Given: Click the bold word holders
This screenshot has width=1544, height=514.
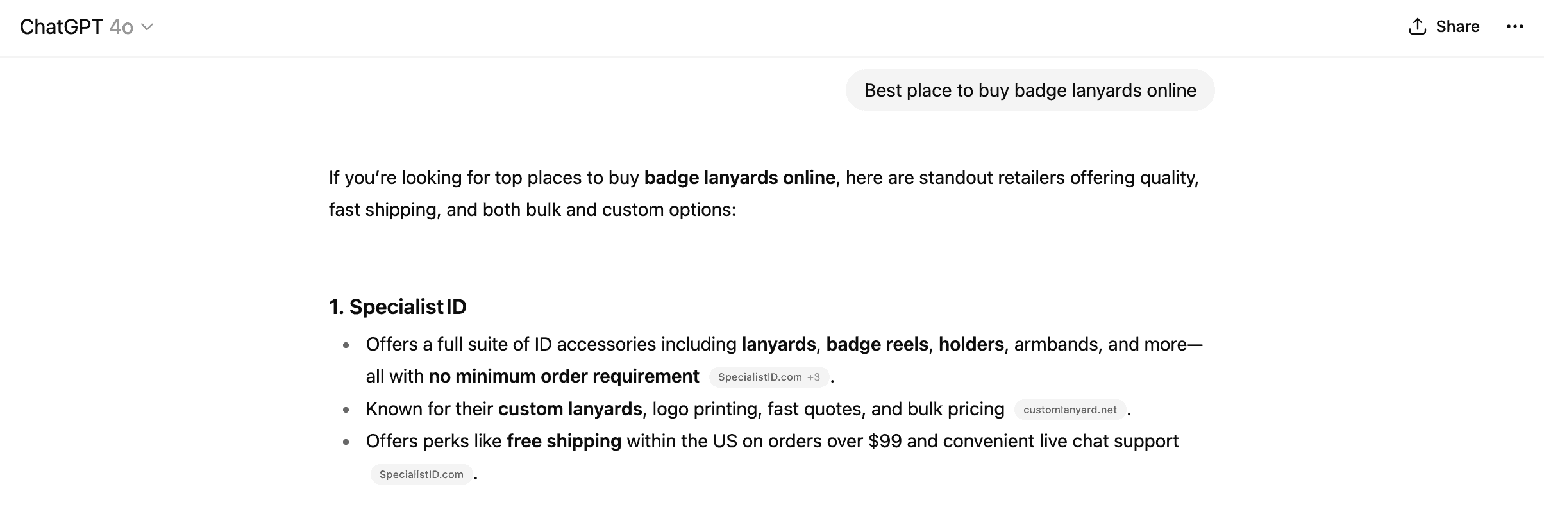Looking at the screenshot, I should [971, 344].
